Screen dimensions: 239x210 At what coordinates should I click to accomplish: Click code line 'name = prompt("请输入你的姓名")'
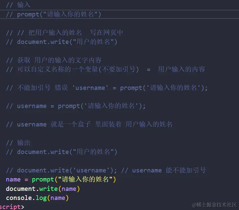pyautogui.click(x=61, y=179)
